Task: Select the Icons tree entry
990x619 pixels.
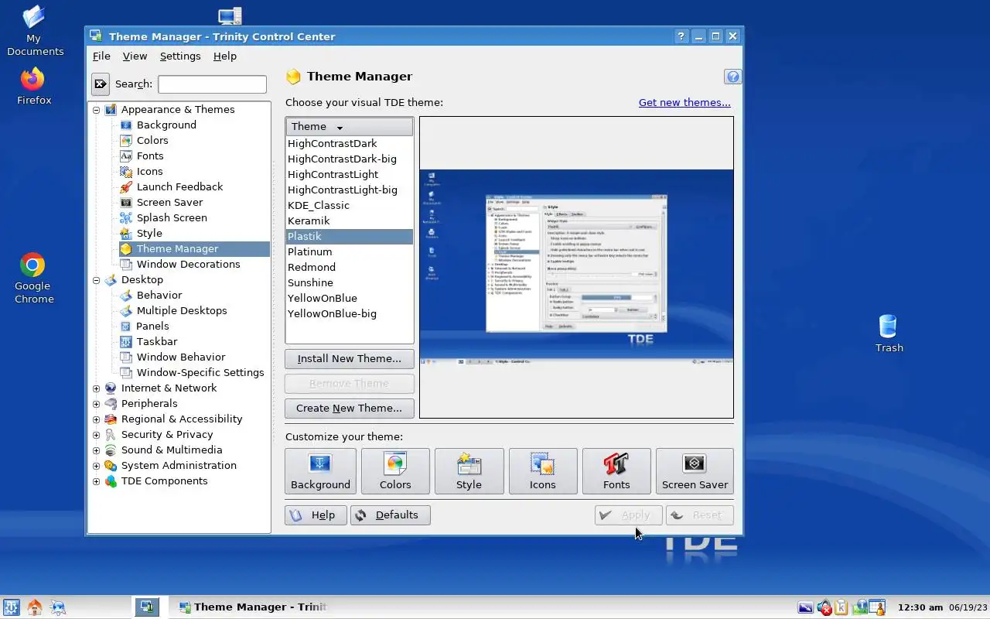Action: [x=141, y=171]
